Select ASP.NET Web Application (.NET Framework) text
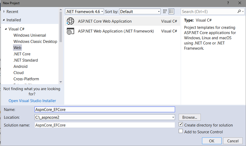The height and width of the screenshot is (146, 246). pos(116,31)
